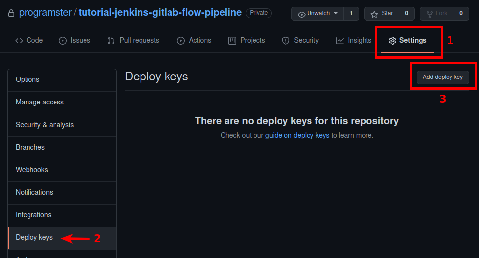479x258 pixels.
Task: Click the star icon in the Star button
Action: 374,14
